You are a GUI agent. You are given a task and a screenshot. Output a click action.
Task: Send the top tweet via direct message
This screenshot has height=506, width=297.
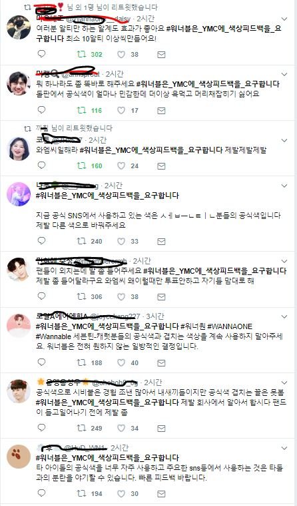[161, 55]
